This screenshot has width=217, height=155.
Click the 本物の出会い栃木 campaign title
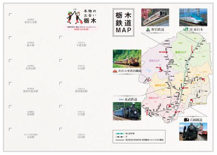[x=90, y=16]
